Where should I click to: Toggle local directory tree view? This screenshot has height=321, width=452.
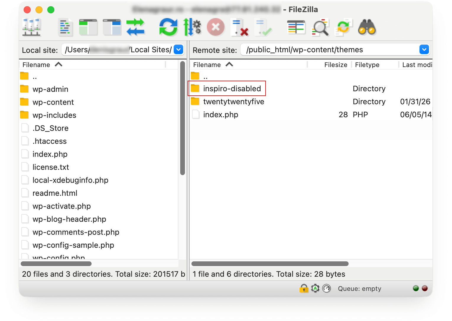click(x=88, y=27)
